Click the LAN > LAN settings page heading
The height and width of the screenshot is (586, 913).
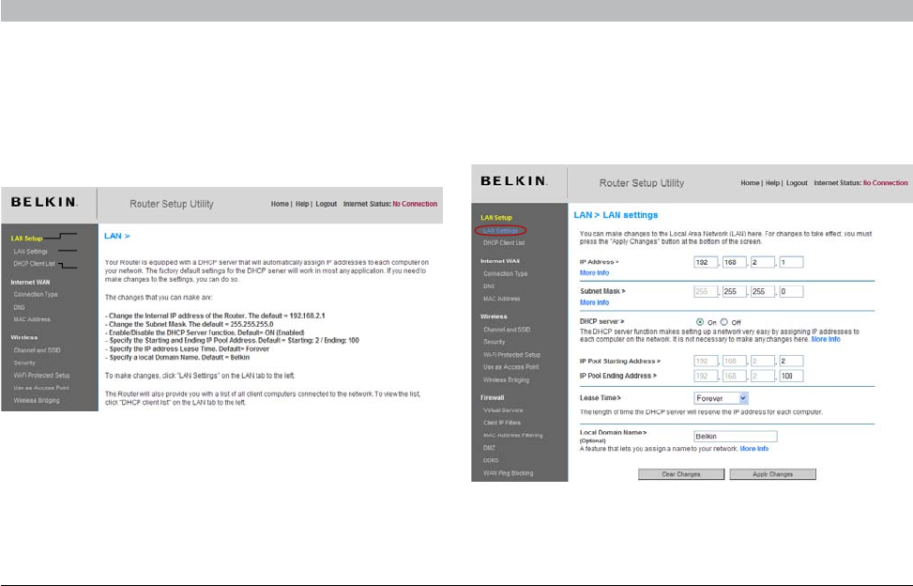pyautogui.click(x=616, y=215)
